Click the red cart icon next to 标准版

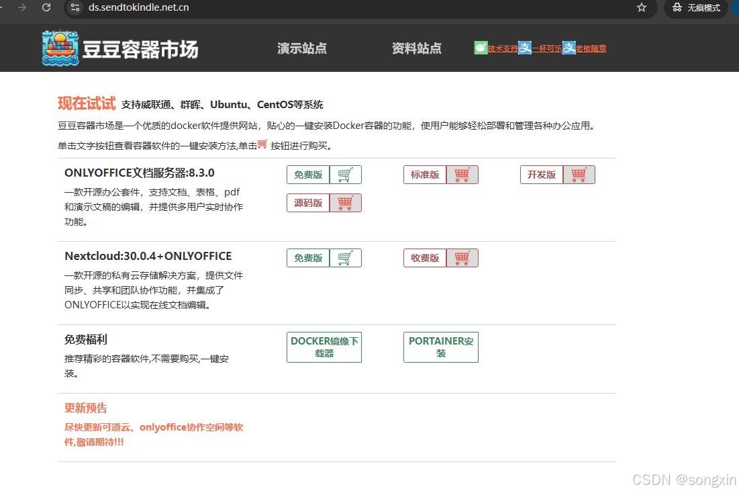click(x=462, y=175)
